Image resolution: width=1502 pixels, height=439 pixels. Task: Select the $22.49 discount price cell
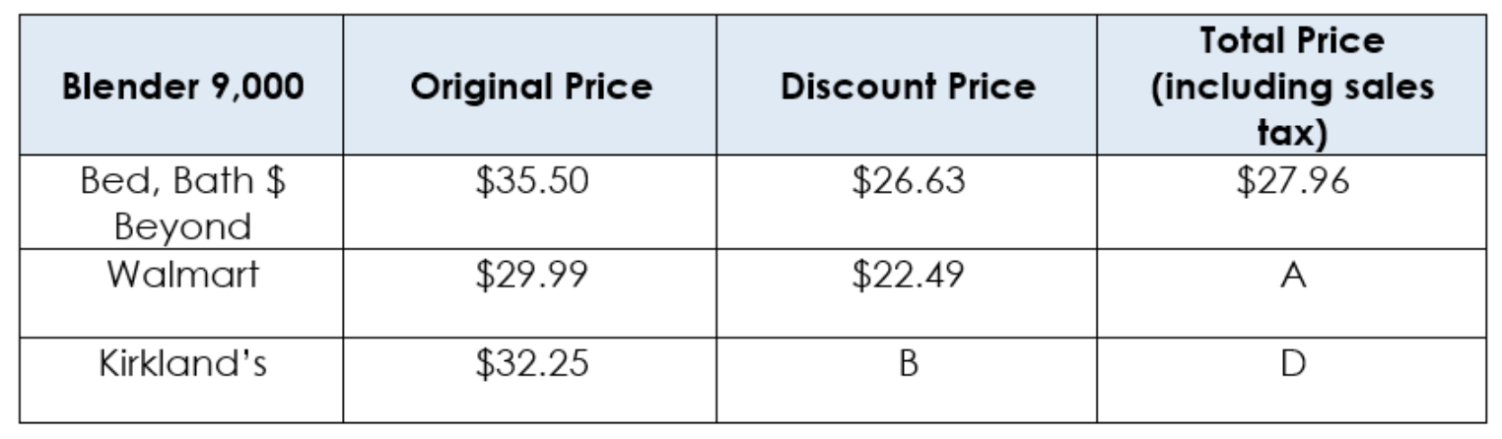(908, 275)
